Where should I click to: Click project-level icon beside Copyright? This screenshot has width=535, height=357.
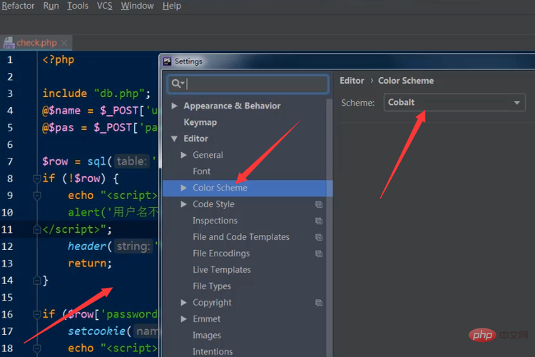[319, 303]
